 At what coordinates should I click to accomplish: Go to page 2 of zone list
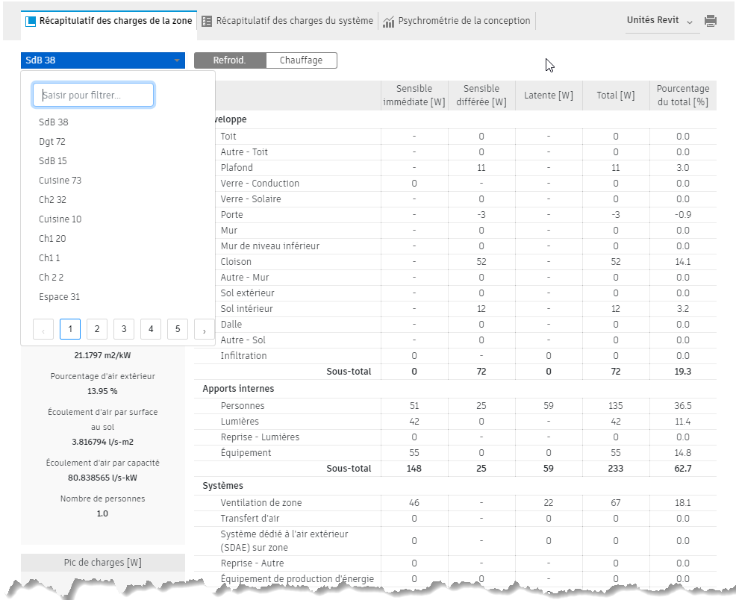pyautogui.click(x=97, y=329)
